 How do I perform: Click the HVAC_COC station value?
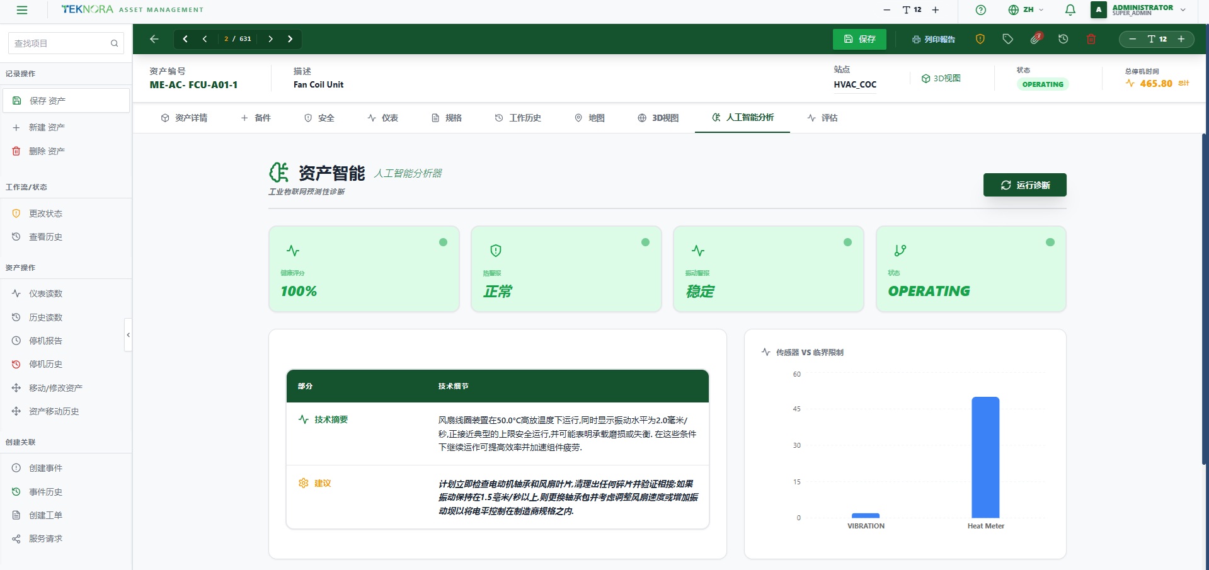[x=855, y=84]
